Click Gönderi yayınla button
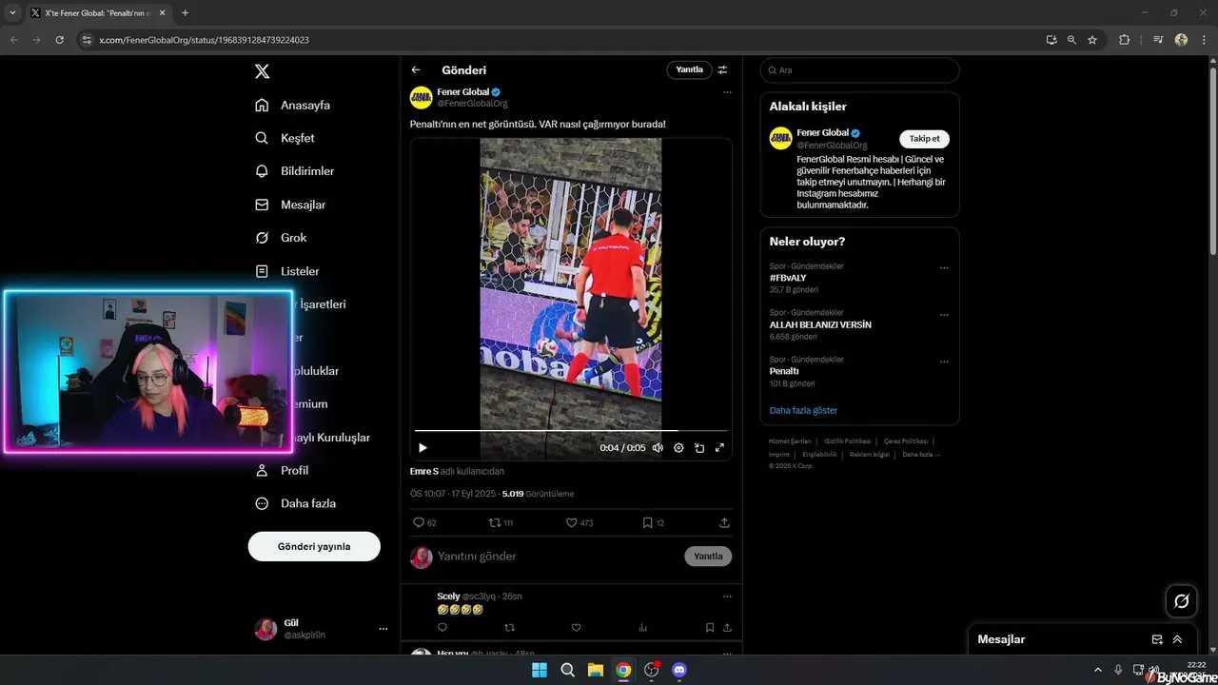The width and height of the screenshot is (1218, 685). pos(314,546)
